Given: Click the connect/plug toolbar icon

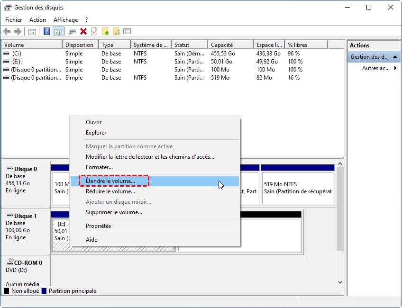Looking at the screenshot, I should pos(73,32).
